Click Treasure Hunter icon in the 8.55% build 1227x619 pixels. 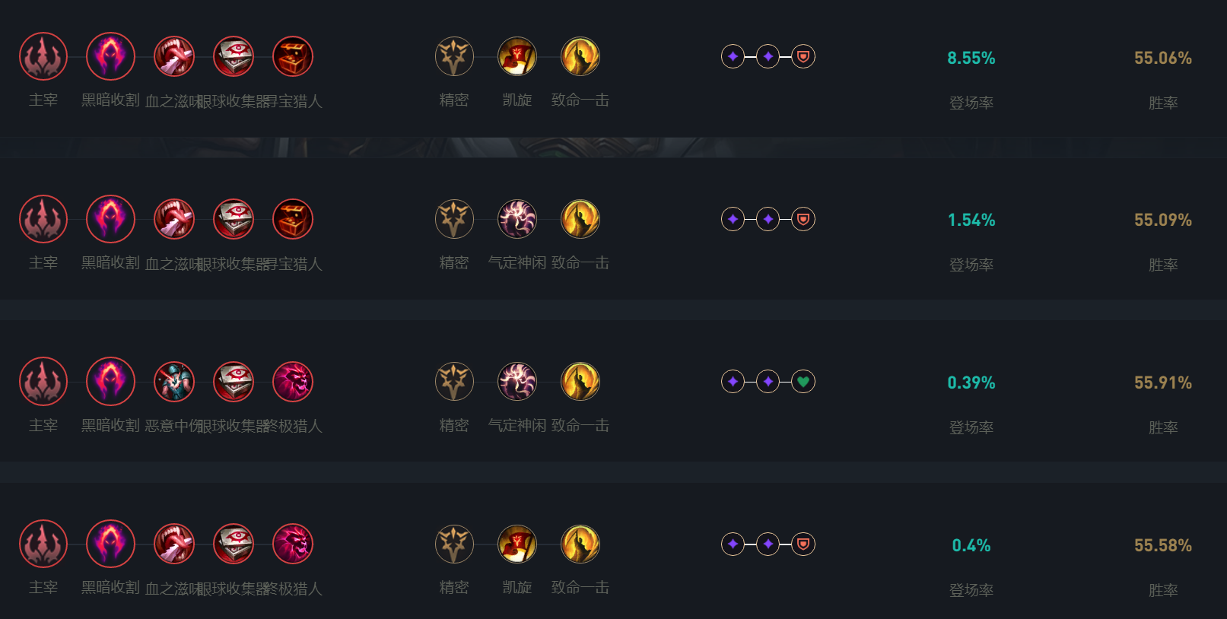click(x=293, y=56)
